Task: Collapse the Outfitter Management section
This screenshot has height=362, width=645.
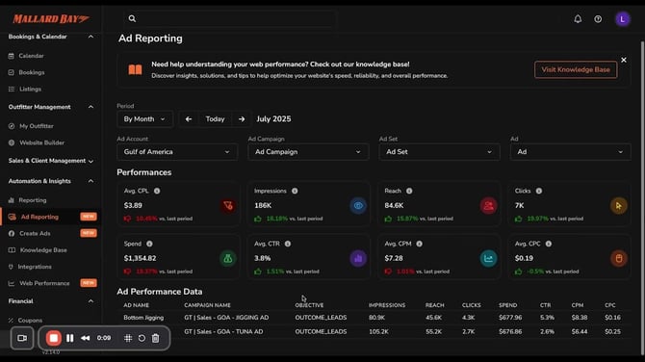Action: point(90,107)
